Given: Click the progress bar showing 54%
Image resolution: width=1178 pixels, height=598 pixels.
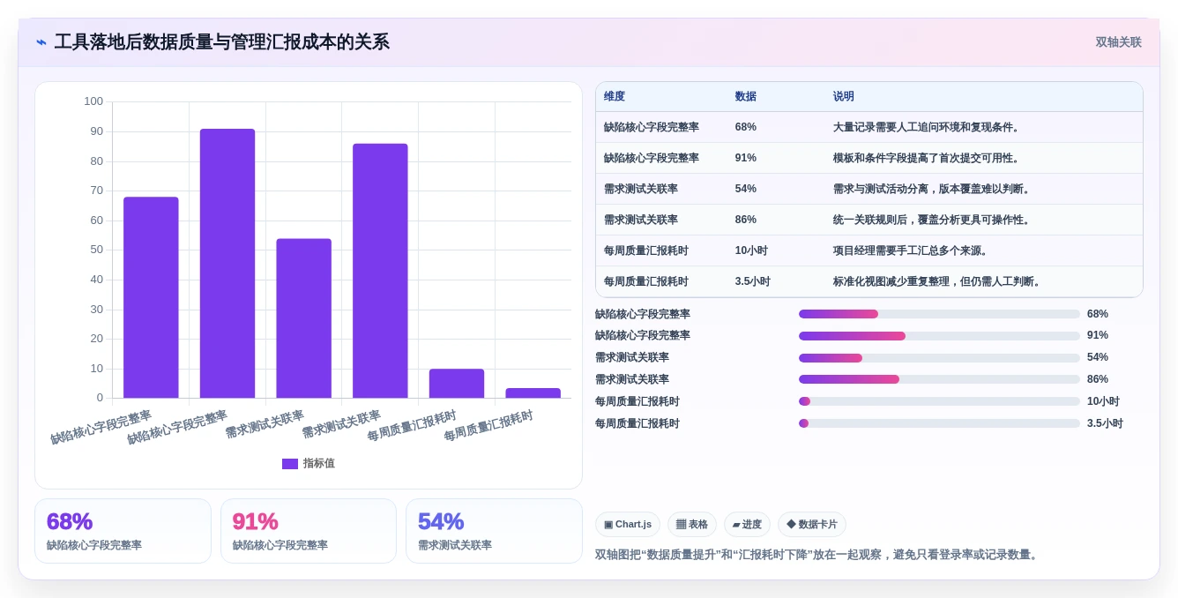Looking at the screenshot, I should 939,358.
